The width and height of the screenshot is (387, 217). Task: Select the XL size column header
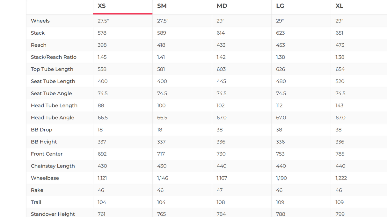pyautogui.click(x=339, y=6)
